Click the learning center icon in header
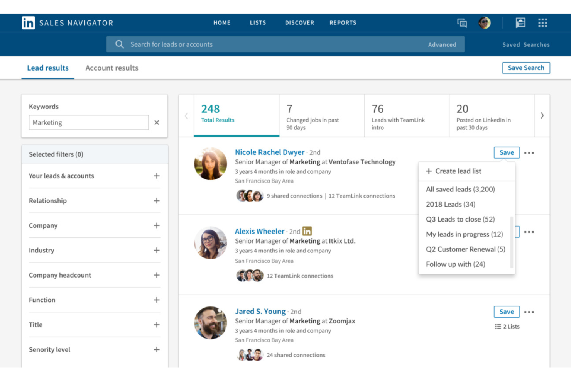Image resolution: width=571 pixels, height=381 pixels. [520, 23]
